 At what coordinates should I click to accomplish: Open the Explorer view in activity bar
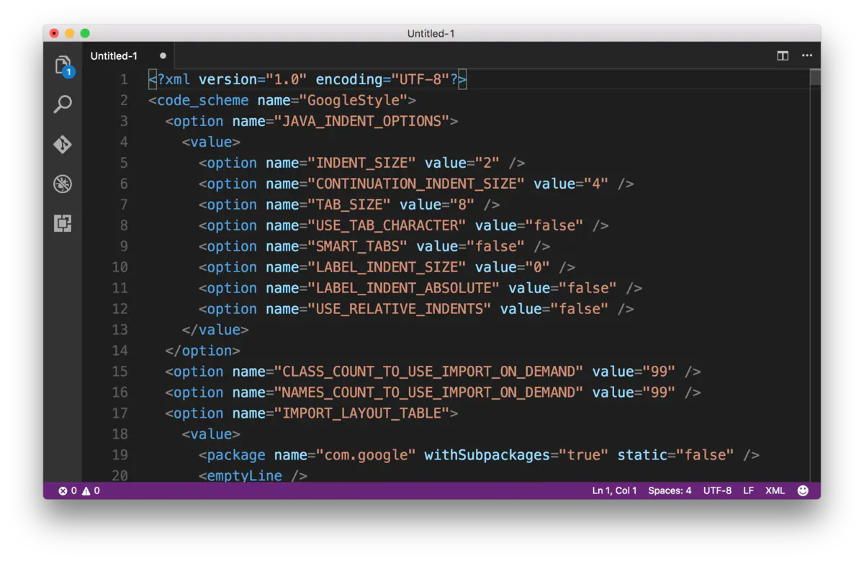coord(63,66)
